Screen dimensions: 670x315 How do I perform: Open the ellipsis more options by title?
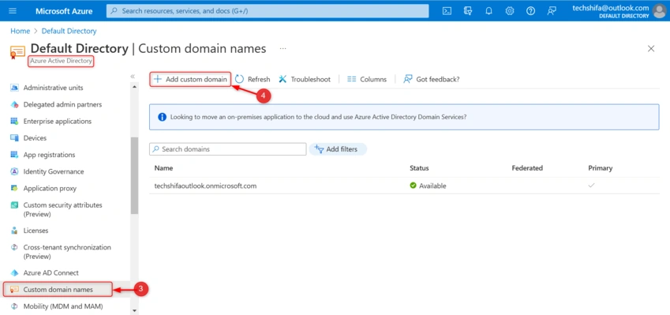(283, 49)
